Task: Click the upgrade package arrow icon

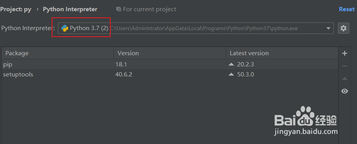Action: click(x=345, y=79)
